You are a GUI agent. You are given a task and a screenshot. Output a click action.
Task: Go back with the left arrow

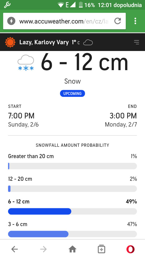click(15, 249)
